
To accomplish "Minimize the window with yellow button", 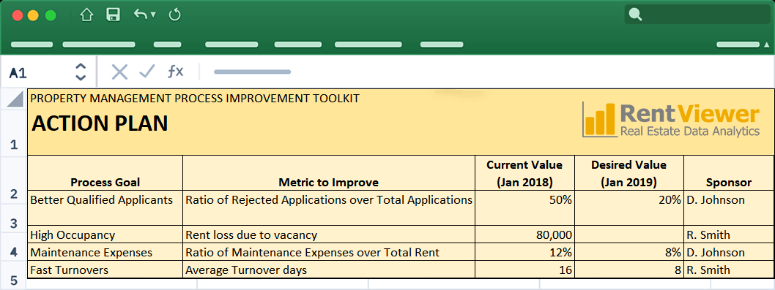I will (x=34, y=15).
